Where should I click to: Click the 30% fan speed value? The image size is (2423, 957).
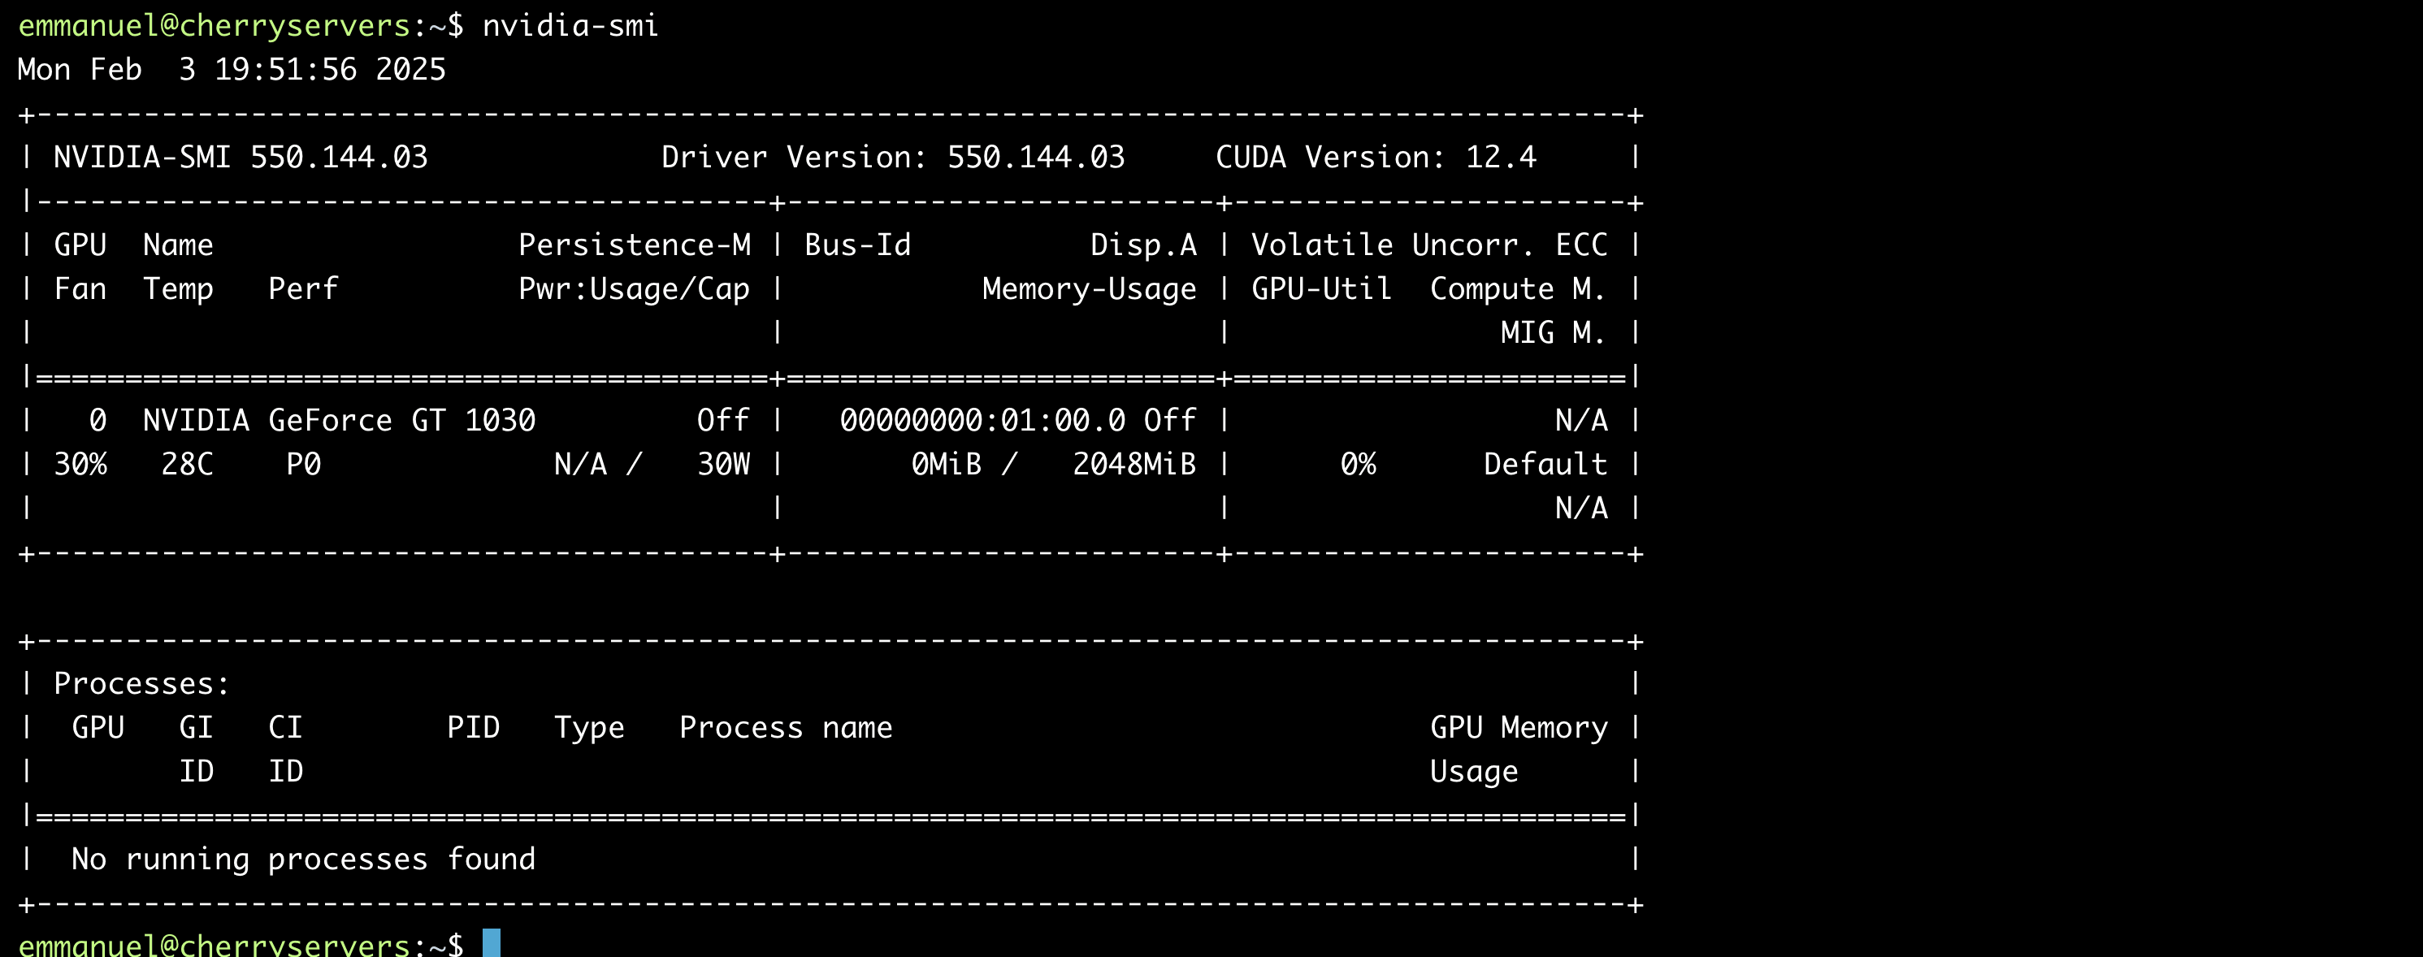point(80,465)
